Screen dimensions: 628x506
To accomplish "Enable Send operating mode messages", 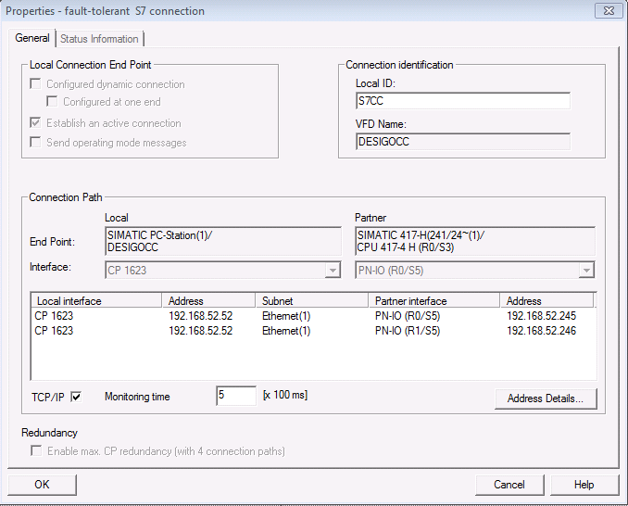I will (36, 143).
